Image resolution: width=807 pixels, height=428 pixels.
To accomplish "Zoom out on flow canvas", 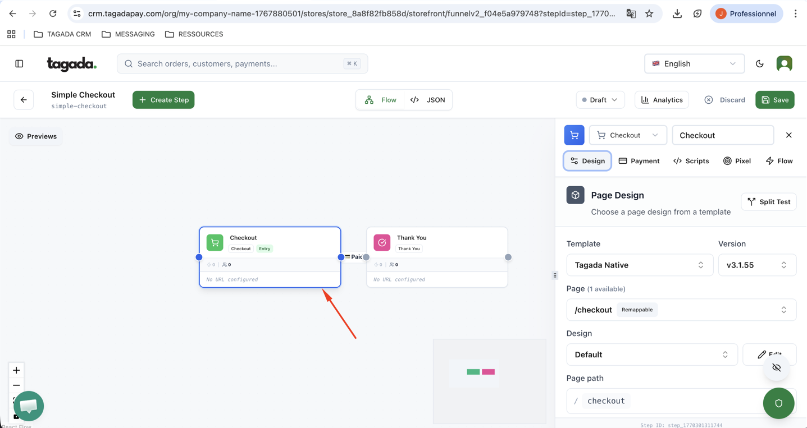I will [x=16, y=385].
